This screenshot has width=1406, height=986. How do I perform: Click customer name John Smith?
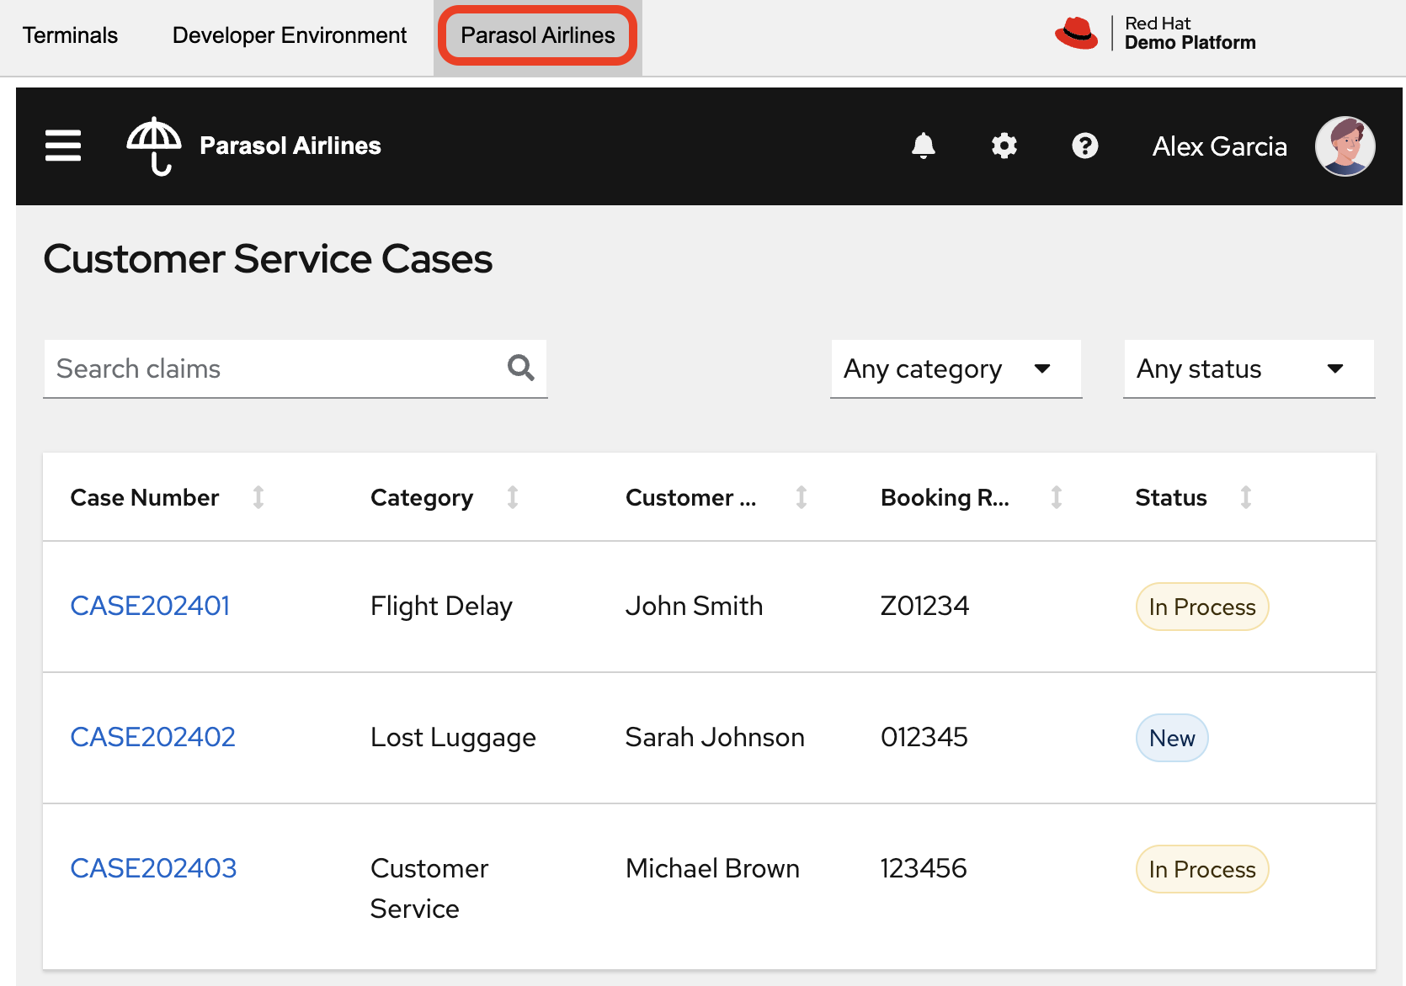(x=695, y=606)
